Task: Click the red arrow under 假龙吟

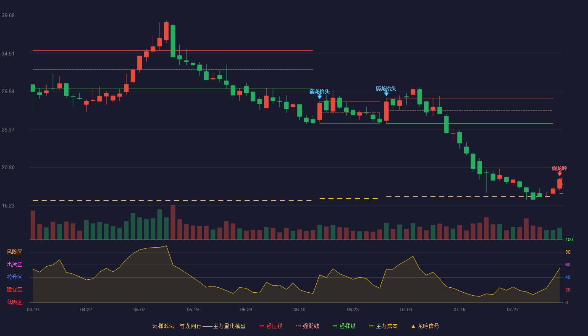Action: pos(559,173)
